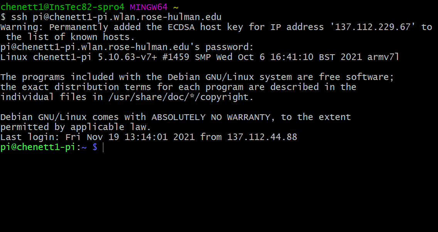438x232 pixels.
Task: Click the yellow tilde on the first line
Action: point(175,7)
